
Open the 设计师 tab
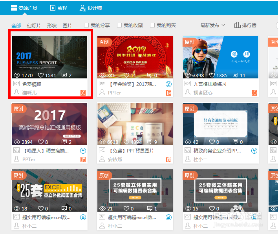(x=91, y=8)
